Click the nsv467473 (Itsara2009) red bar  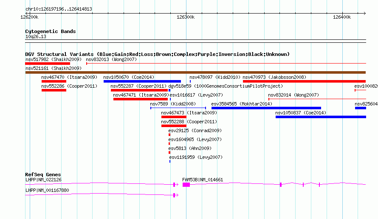[174, 117]
